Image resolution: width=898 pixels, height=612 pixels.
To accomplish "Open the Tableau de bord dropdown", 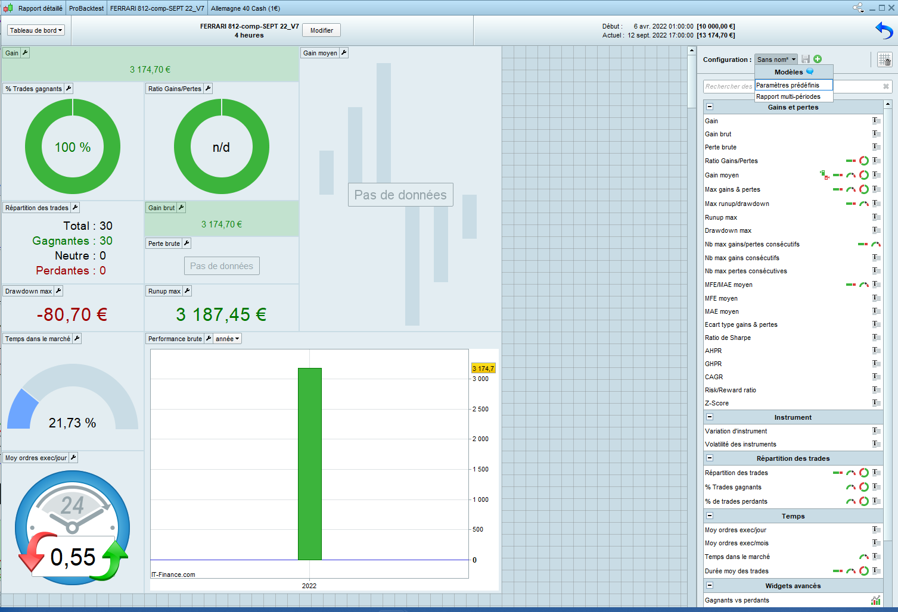I will click(x=36, y=30).
